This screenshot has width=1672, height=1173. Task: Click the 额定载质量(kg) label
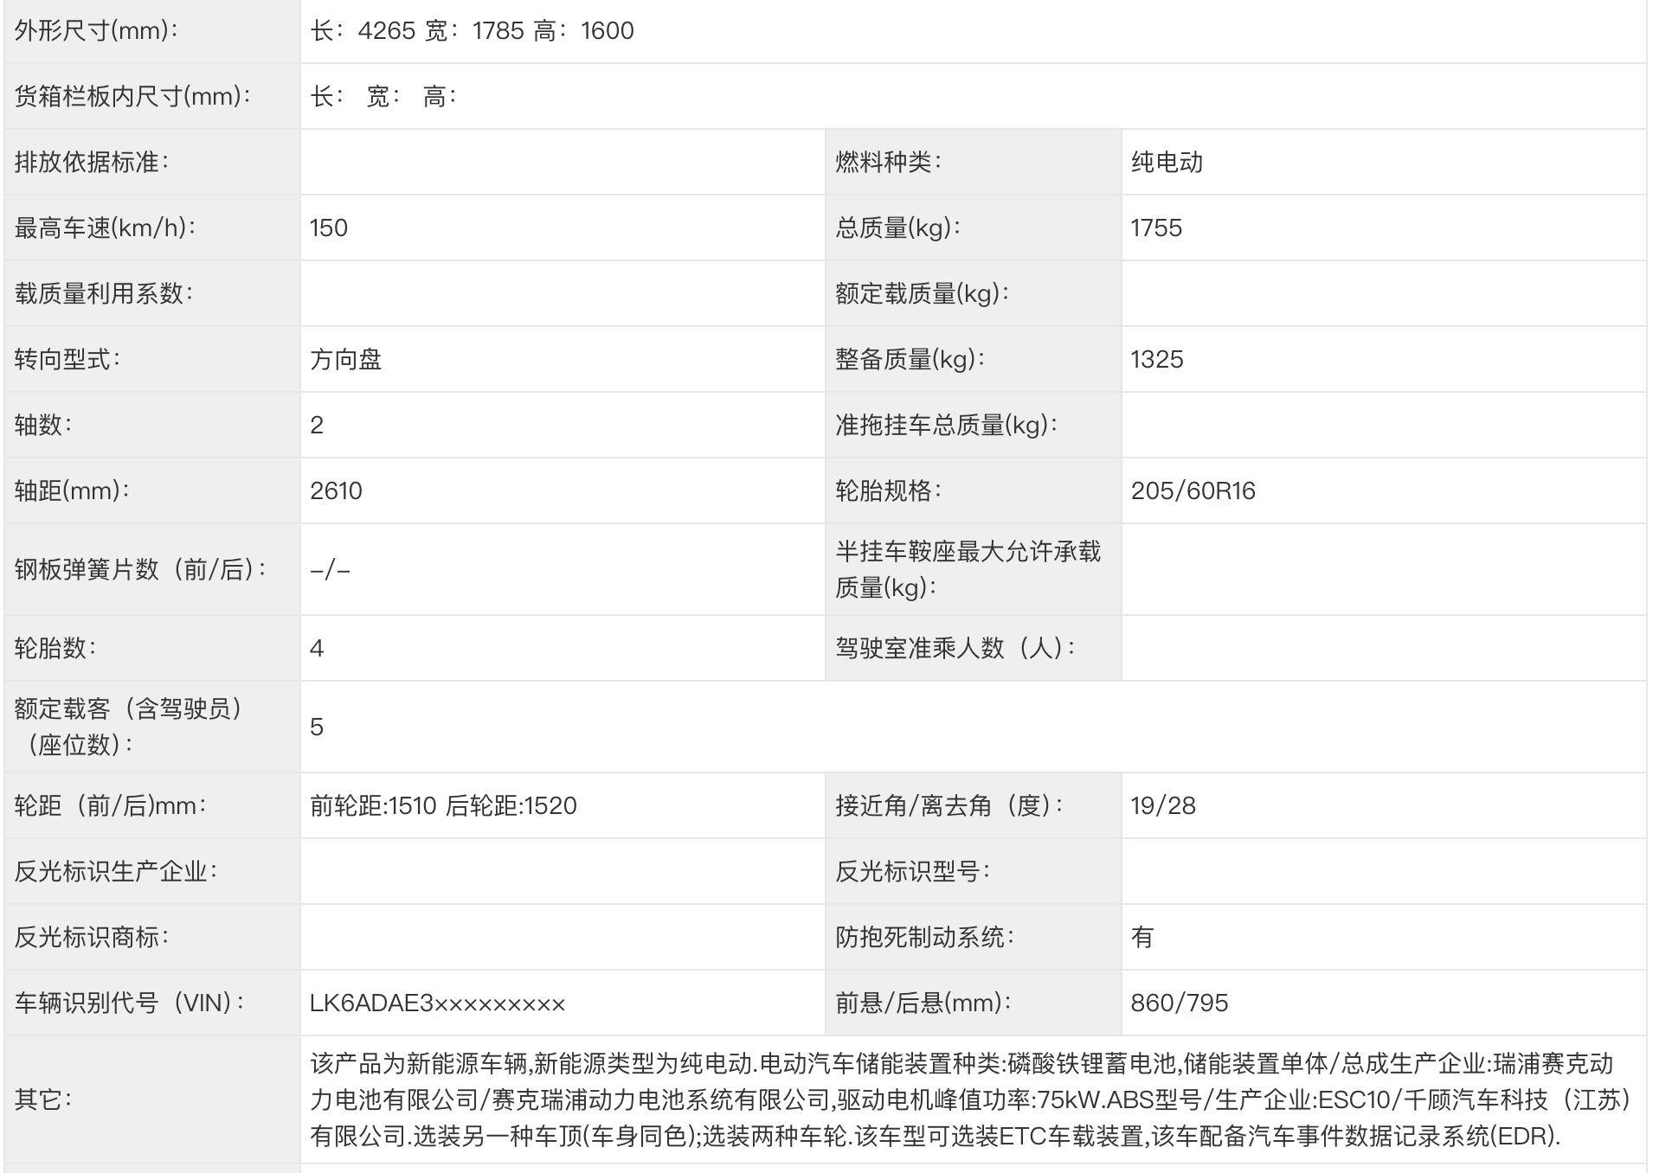[x=922, y=293]
